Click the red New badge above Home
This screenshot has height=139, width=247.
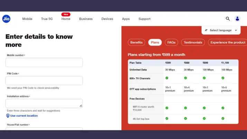(66, 14)
